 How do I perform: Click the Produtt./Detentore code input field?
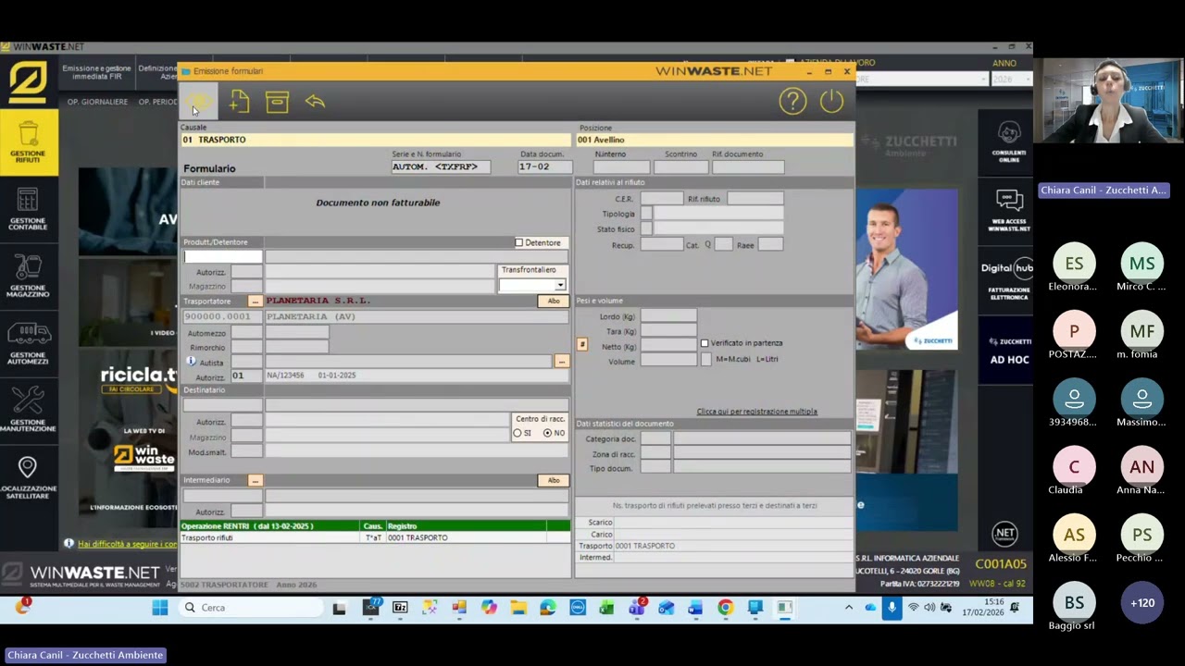pyautogui.click(x=223, y=257)
